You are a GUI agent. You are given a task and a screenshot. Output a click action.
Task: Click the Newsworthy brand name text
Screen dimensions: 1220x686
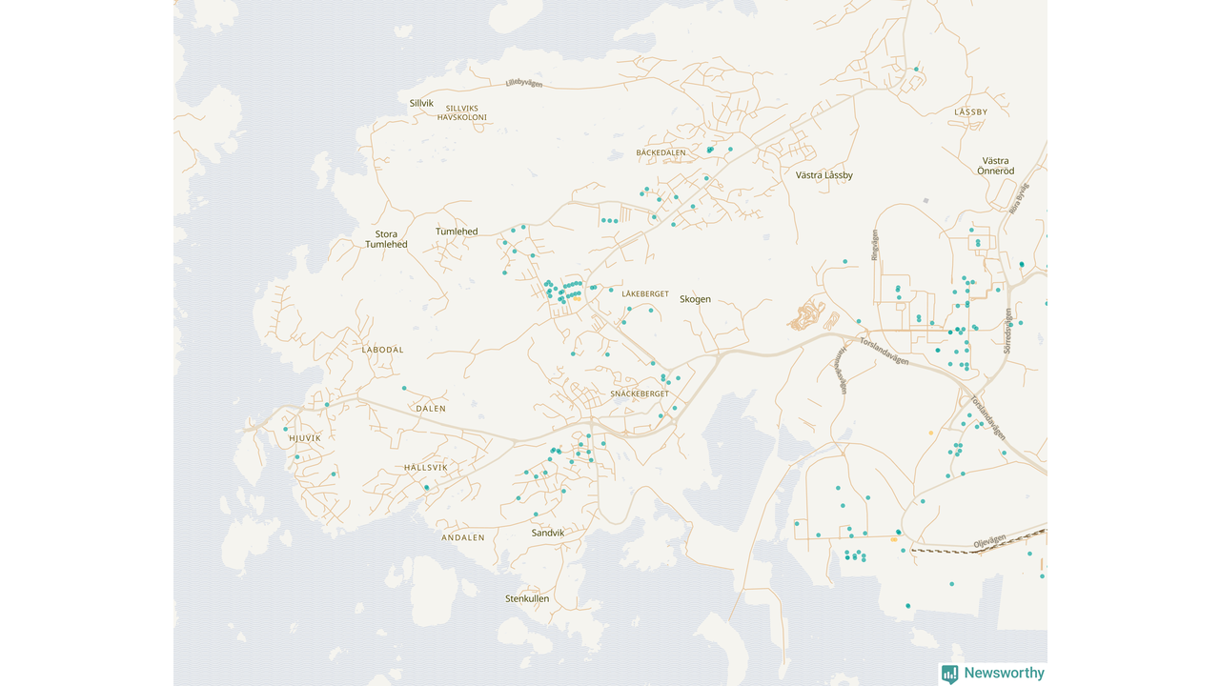pyautogui.click(x=1004, y=673)
